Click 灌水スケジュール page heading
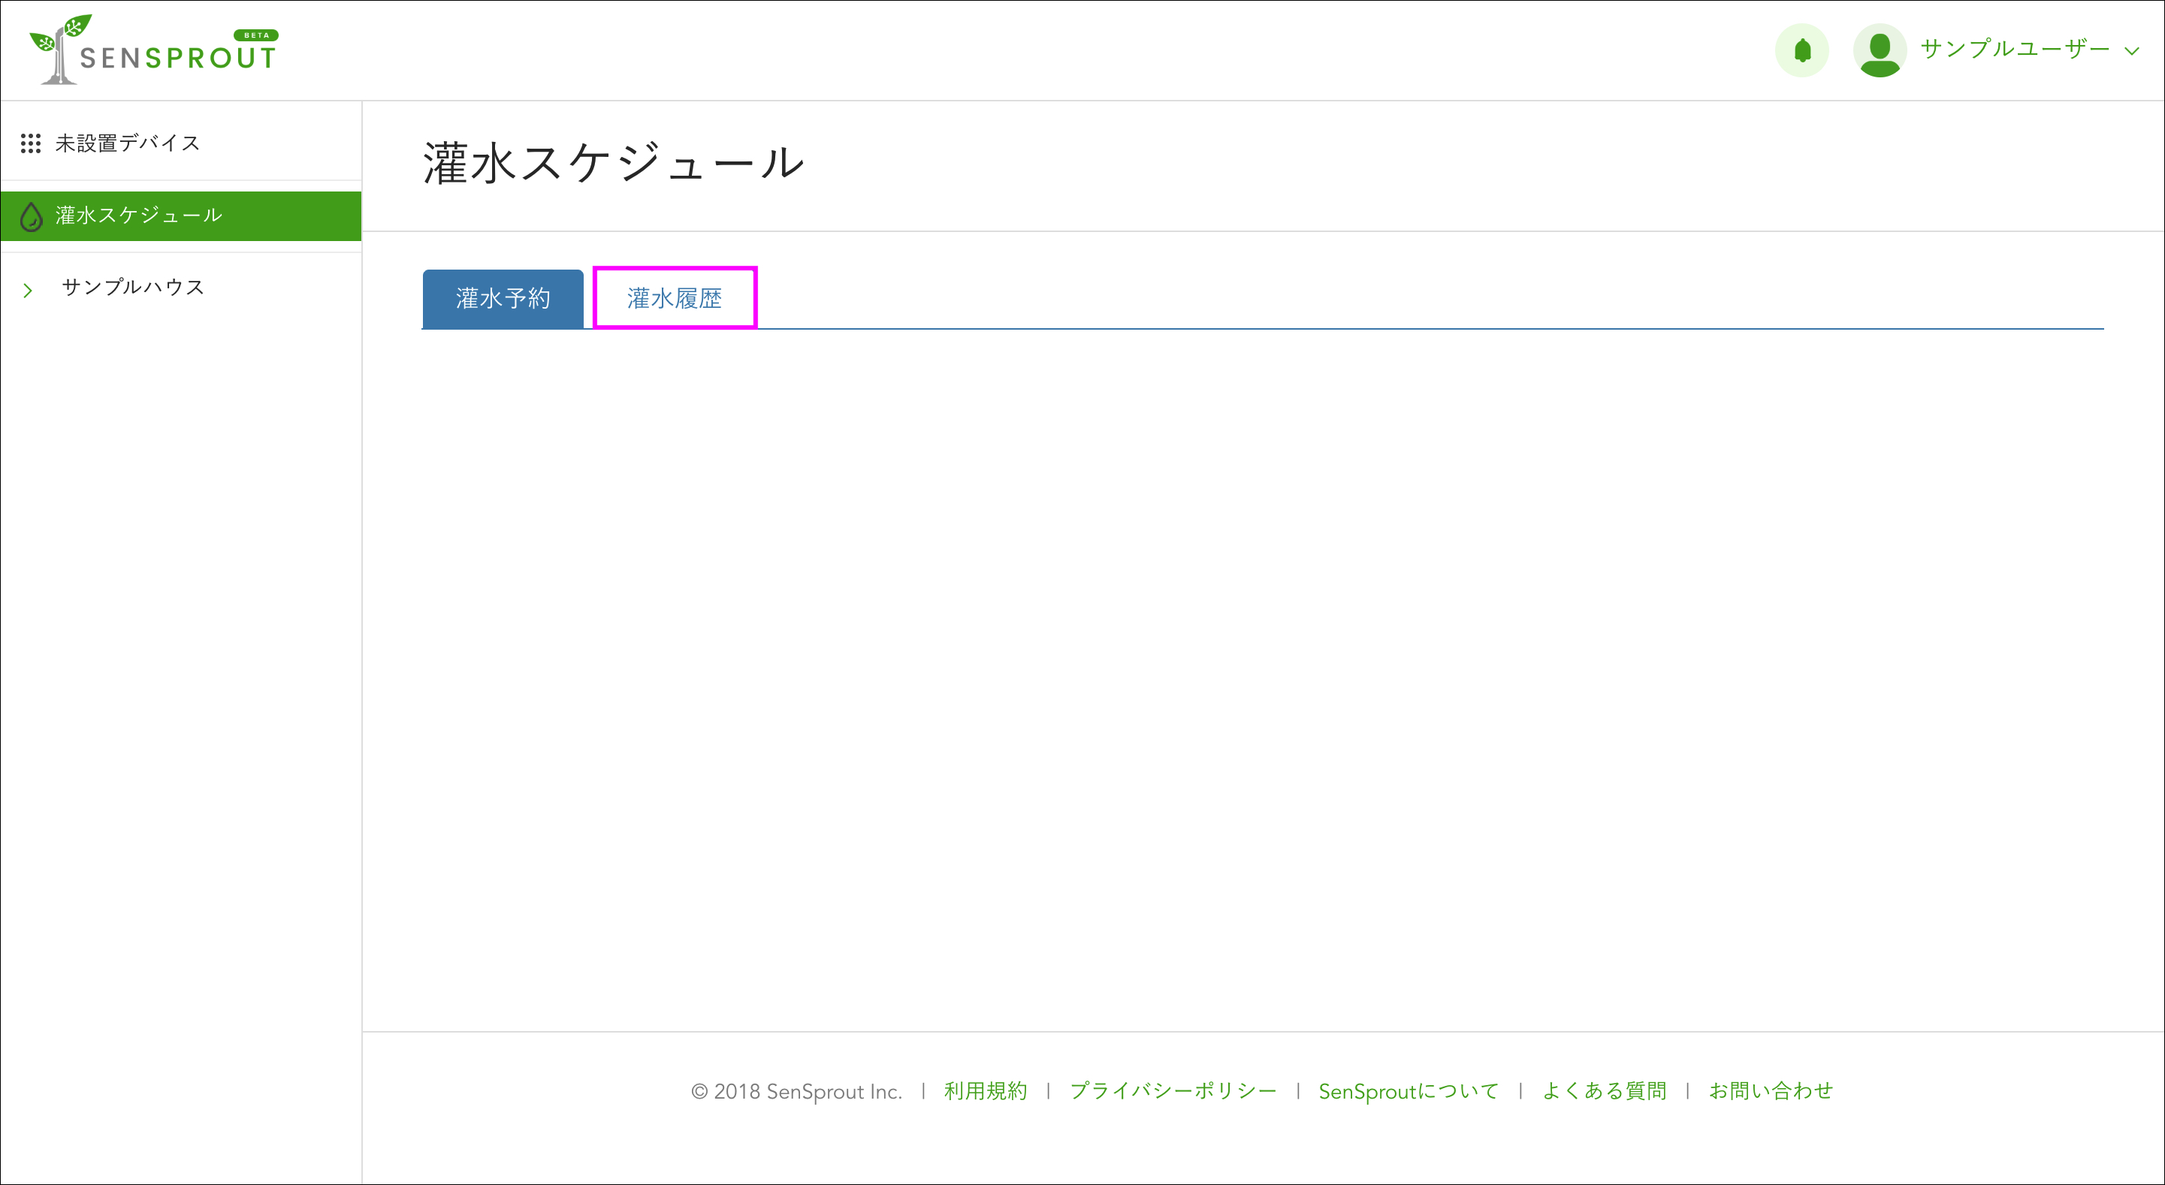Screen dimensions: 2165x1185 tap(614, 163)
